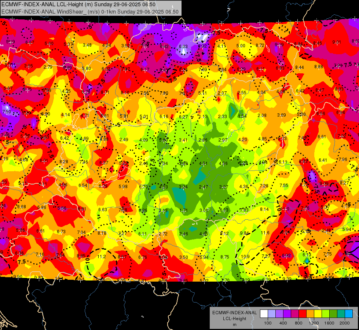The width and height of the screenshot is (359, 330).
Task: Click wind shear value 1.54
Action: pyautogui.click(x=242, y=116)
